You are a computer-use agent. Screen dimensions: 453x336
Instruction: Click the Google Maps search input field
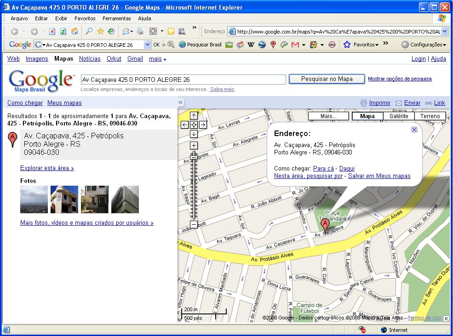point(183,80)
